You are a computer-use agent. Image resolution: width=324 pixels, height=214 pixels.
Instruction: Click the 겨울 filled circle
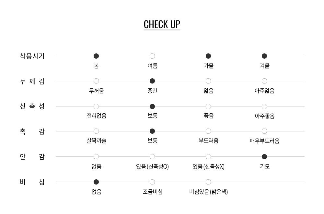tap(264, 56)
